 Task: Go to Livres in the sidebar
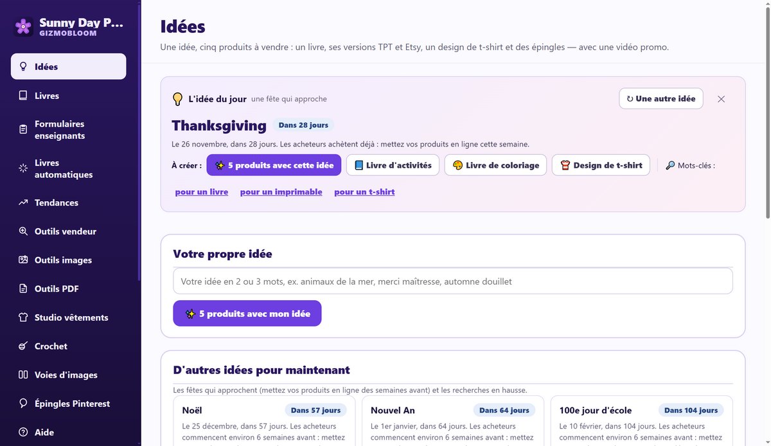(x=68, y=95)
